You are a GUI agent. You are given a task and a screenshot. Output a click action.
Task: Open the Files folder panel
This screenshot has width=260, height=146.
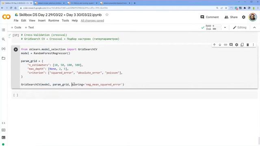coord(3,58)
